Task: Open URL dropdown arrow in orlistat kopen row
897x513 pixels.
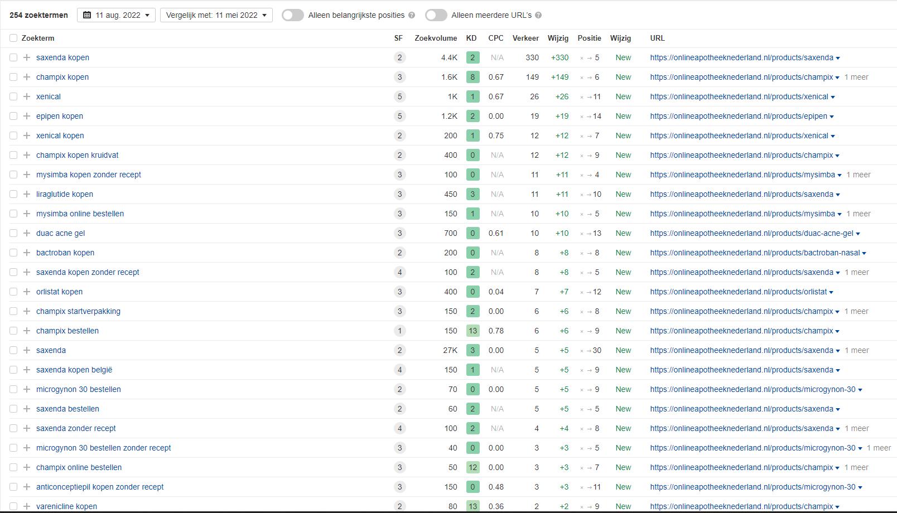Action: tap(831, 292)
